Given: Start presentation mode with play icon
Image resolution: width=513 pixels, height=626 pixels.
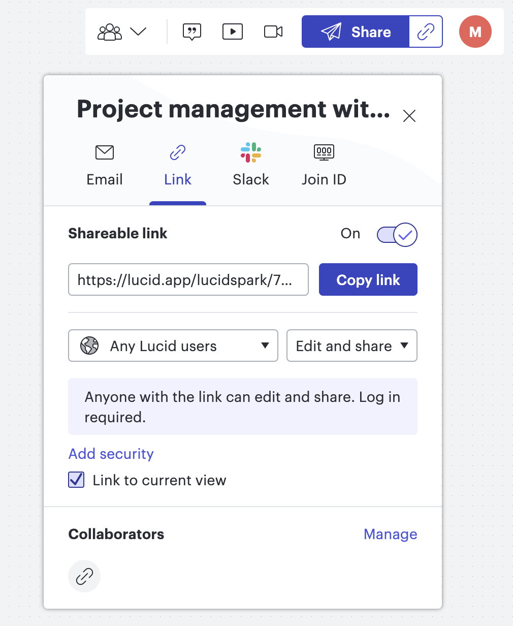Looking at the screenshot, I should 233,32.
